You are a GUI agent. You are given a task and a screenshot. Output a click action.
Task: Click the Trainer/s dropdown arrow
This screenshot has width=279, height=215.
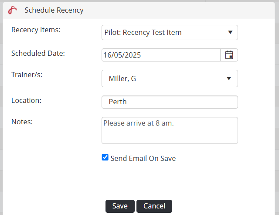[229, 78]
